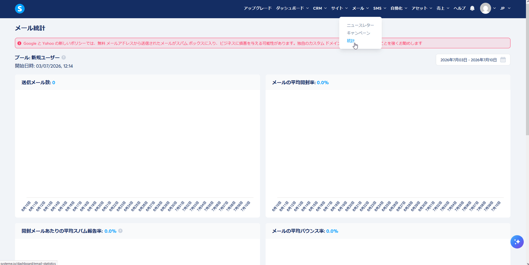Select ニュースレター from mail submenu
529x265 pixels.
[x=360, y=25]
